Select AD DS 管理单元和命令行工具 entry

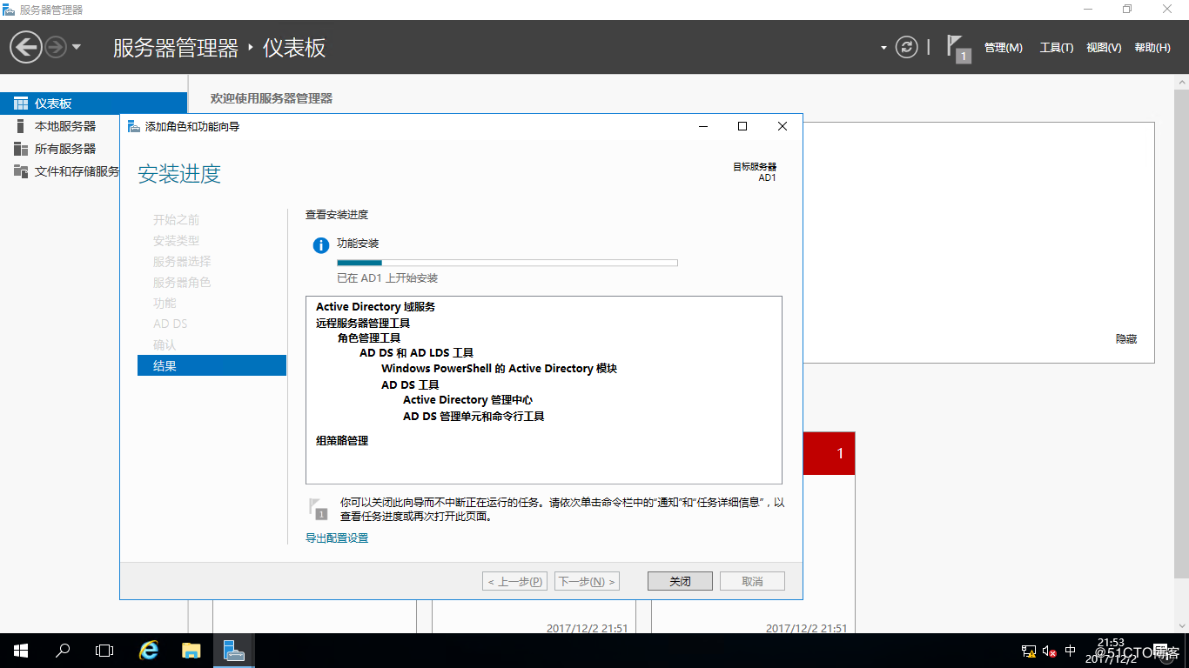pyautogui.click(x=474, y=417)
